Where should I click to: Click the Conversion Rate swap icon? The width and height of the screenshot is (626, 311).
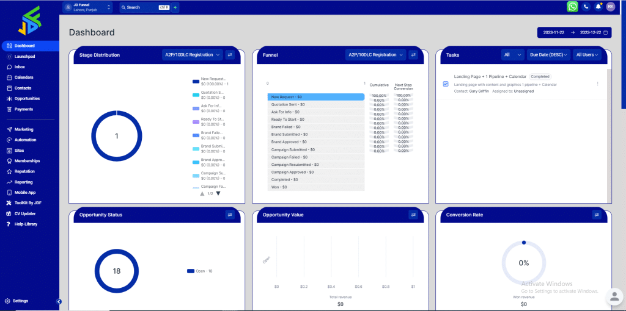[597, 215]
